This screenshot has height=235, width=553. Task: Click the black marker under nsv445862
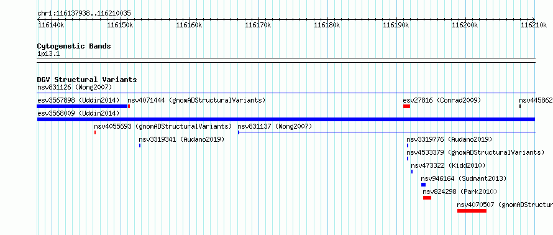coord(520,106)
